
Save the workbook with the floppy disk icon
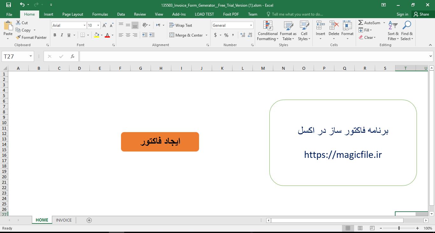coord(9,5)
